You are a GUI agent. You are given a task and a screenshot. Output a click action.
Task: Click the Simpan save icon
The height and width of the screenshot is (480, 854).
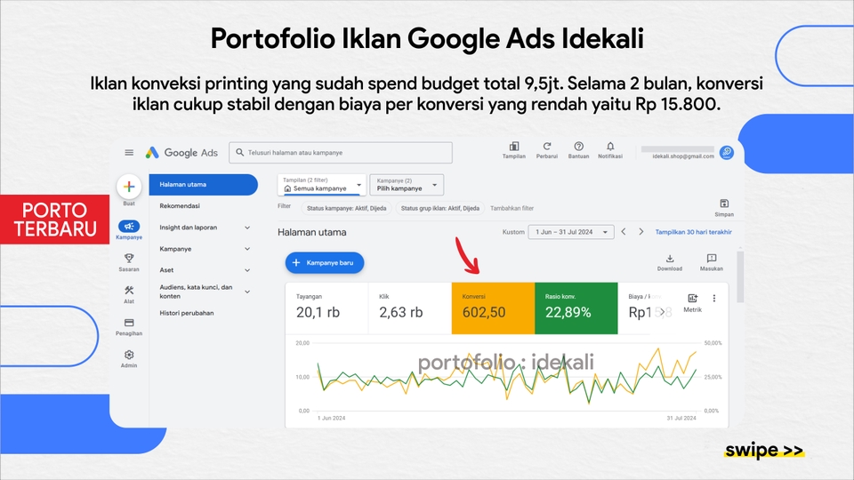[724, 204]
